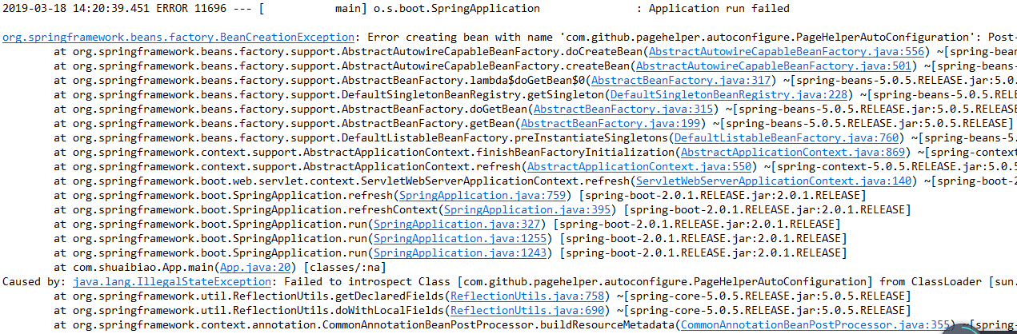The image size is (1017, 334).
Task: Open AbstractBeanFactory.java:317 link
Action: point(682,80)
